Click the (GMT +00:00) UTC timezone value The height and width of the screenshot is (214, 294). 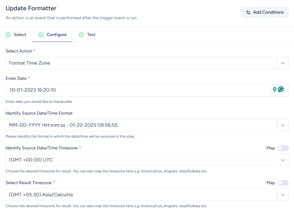[x=31, y=160]
